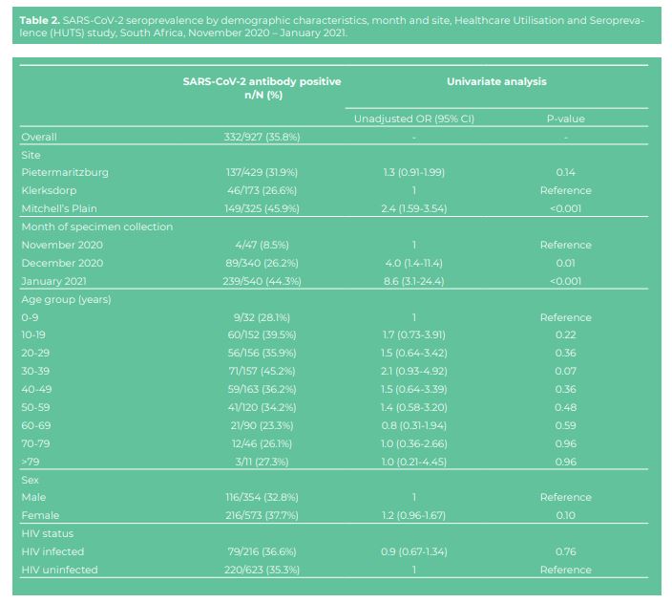The height and width of the screenshot is (603, 672).
Task: Click the Klerksdorp row label
Action: tap(49, 190)
